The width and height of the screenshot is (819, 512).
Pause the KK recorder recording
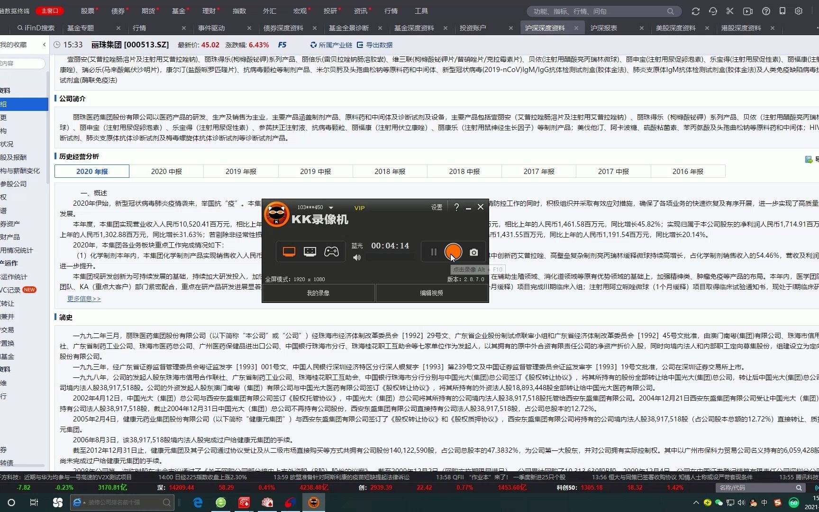[434, 252]
